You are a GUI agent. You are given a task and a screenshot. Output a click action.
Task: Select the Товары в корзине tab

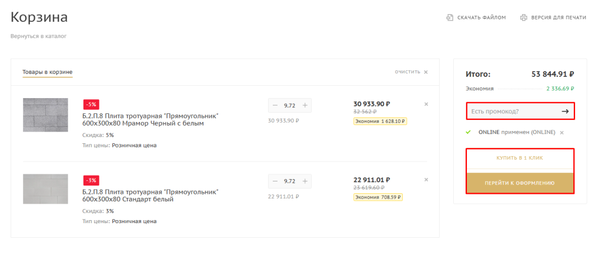pyautogui.click(x=48, y=72)
